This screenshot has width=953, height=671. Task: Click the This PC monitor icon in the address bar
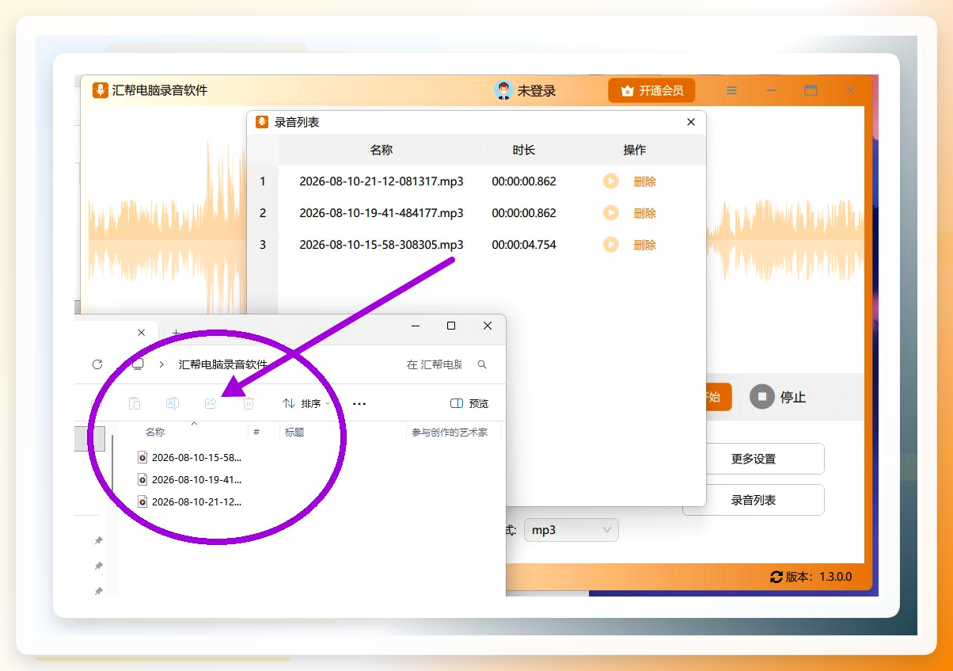tap(137, 364)
